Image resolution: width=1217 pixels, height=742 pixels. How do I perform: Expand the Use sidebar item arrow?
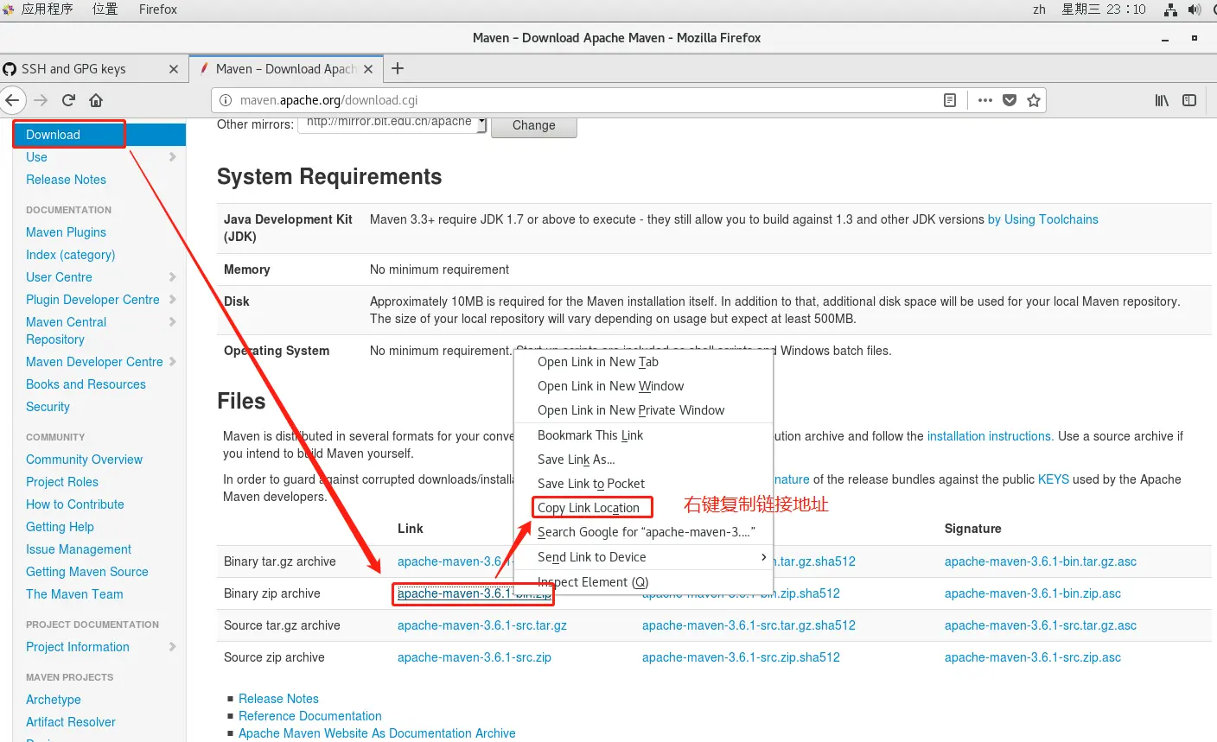(x=173, y=157)
